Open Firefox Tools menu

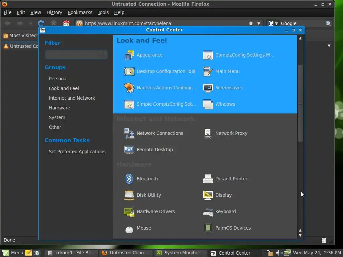(x=103, y=12)
